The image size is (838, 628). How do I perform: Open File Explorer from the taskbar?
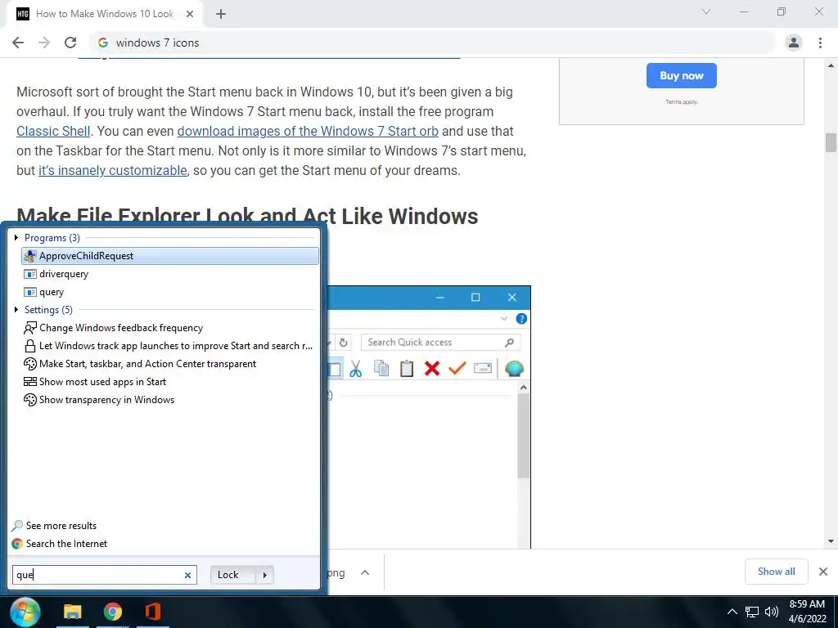tap(73, 612)
